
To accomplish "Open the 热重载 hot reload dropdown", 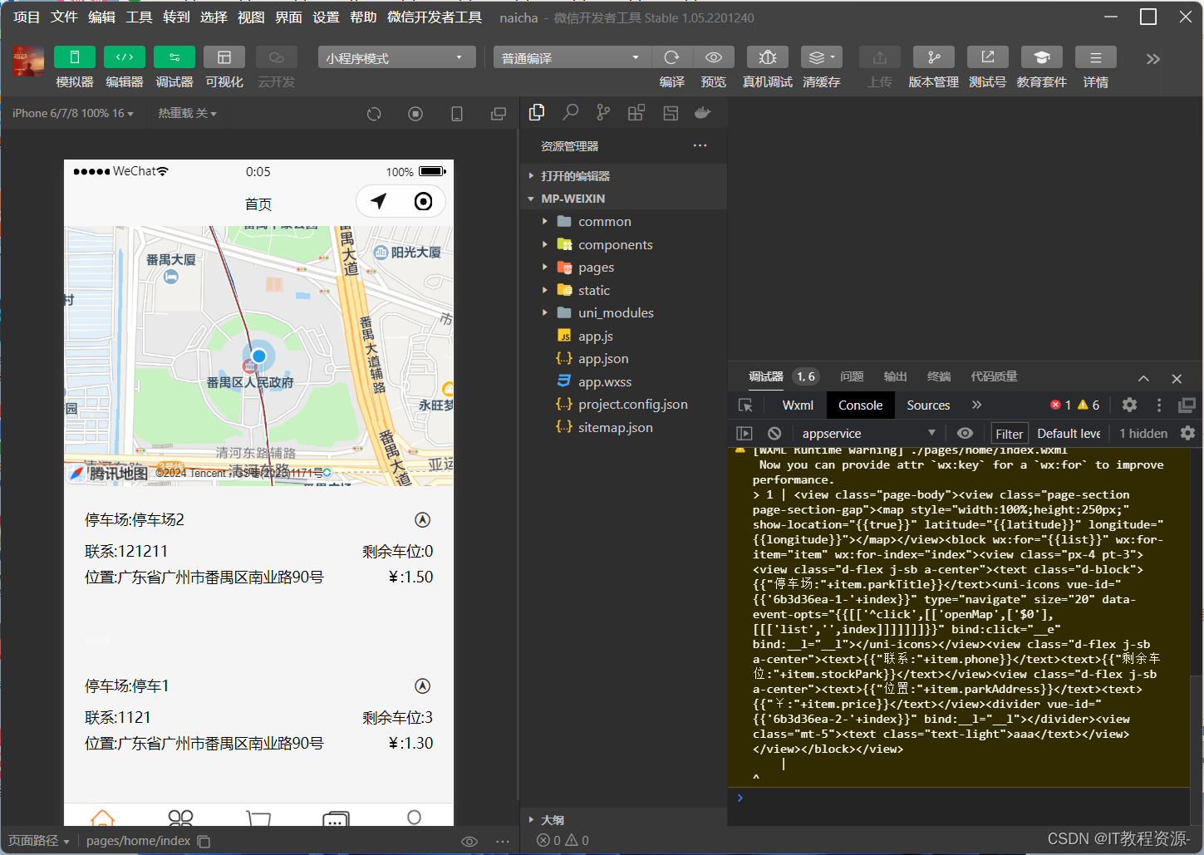I will (x=188, y=113).
